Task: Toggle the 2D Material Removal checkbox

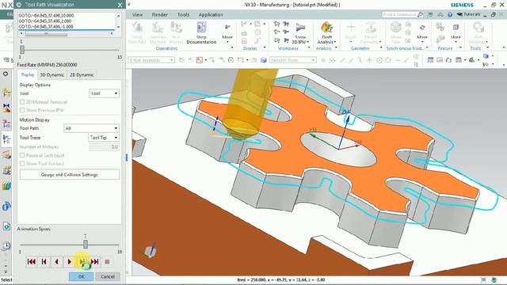Action: click(22, 102)
